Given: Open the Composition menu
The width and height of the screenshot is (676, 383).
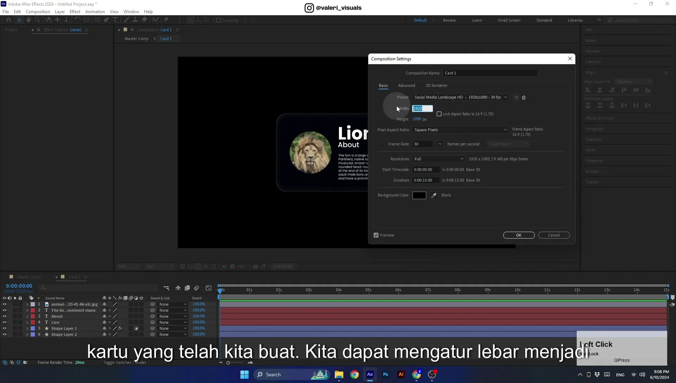Looking at the screenshot, I should [38, 12].
